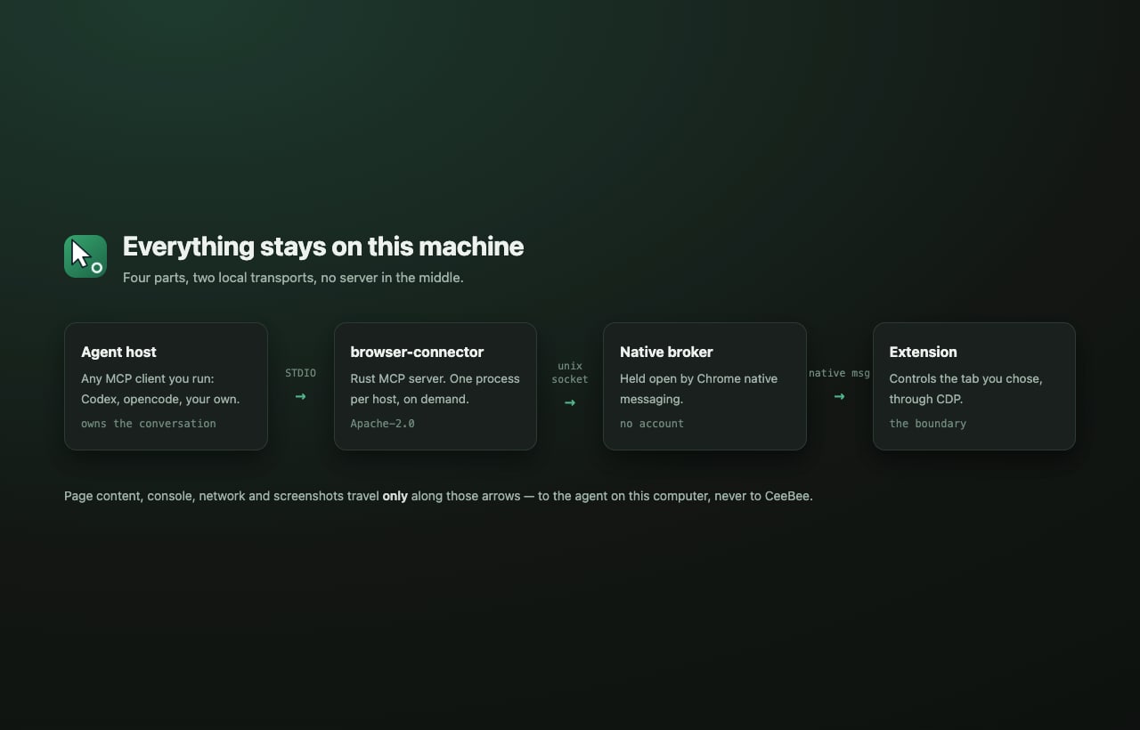Image resolution: width=1140 pixels, height=730 pixels.
Task: Select the Extension card title
Action: (x=923, y=352)
